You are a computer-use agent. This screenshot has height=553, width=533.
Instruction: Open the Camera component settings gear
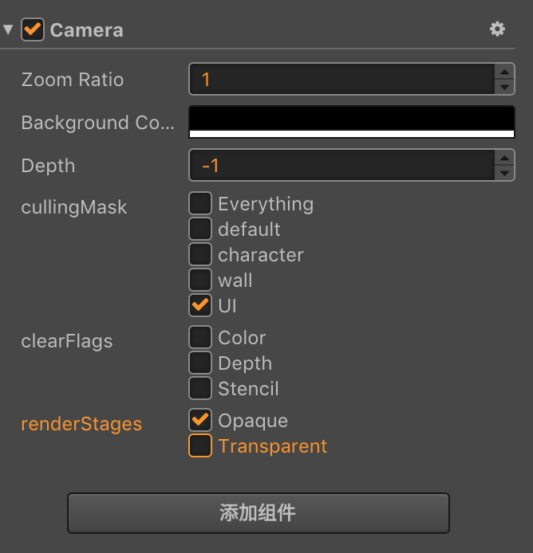pos(497,29)
